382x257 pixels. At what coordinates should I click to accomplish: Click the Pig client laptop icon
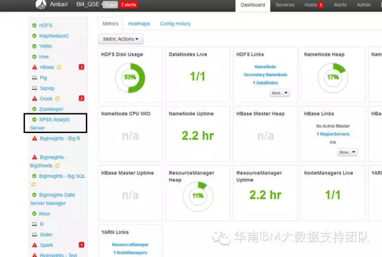(35, 78)
